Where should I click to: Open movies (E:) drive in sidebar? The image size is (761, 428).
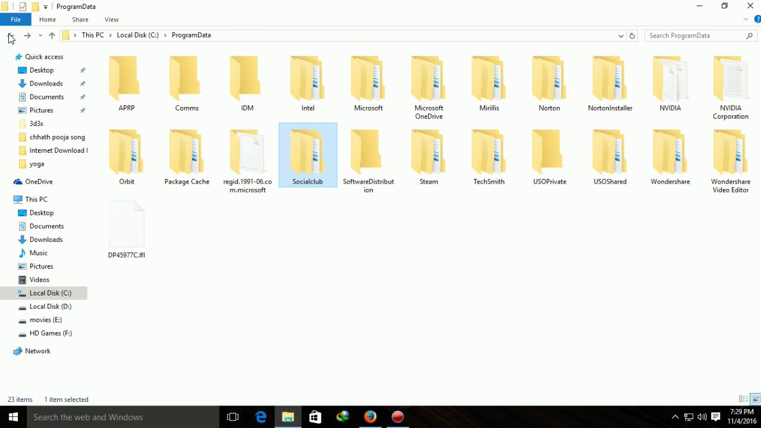[x=46, y=320]
